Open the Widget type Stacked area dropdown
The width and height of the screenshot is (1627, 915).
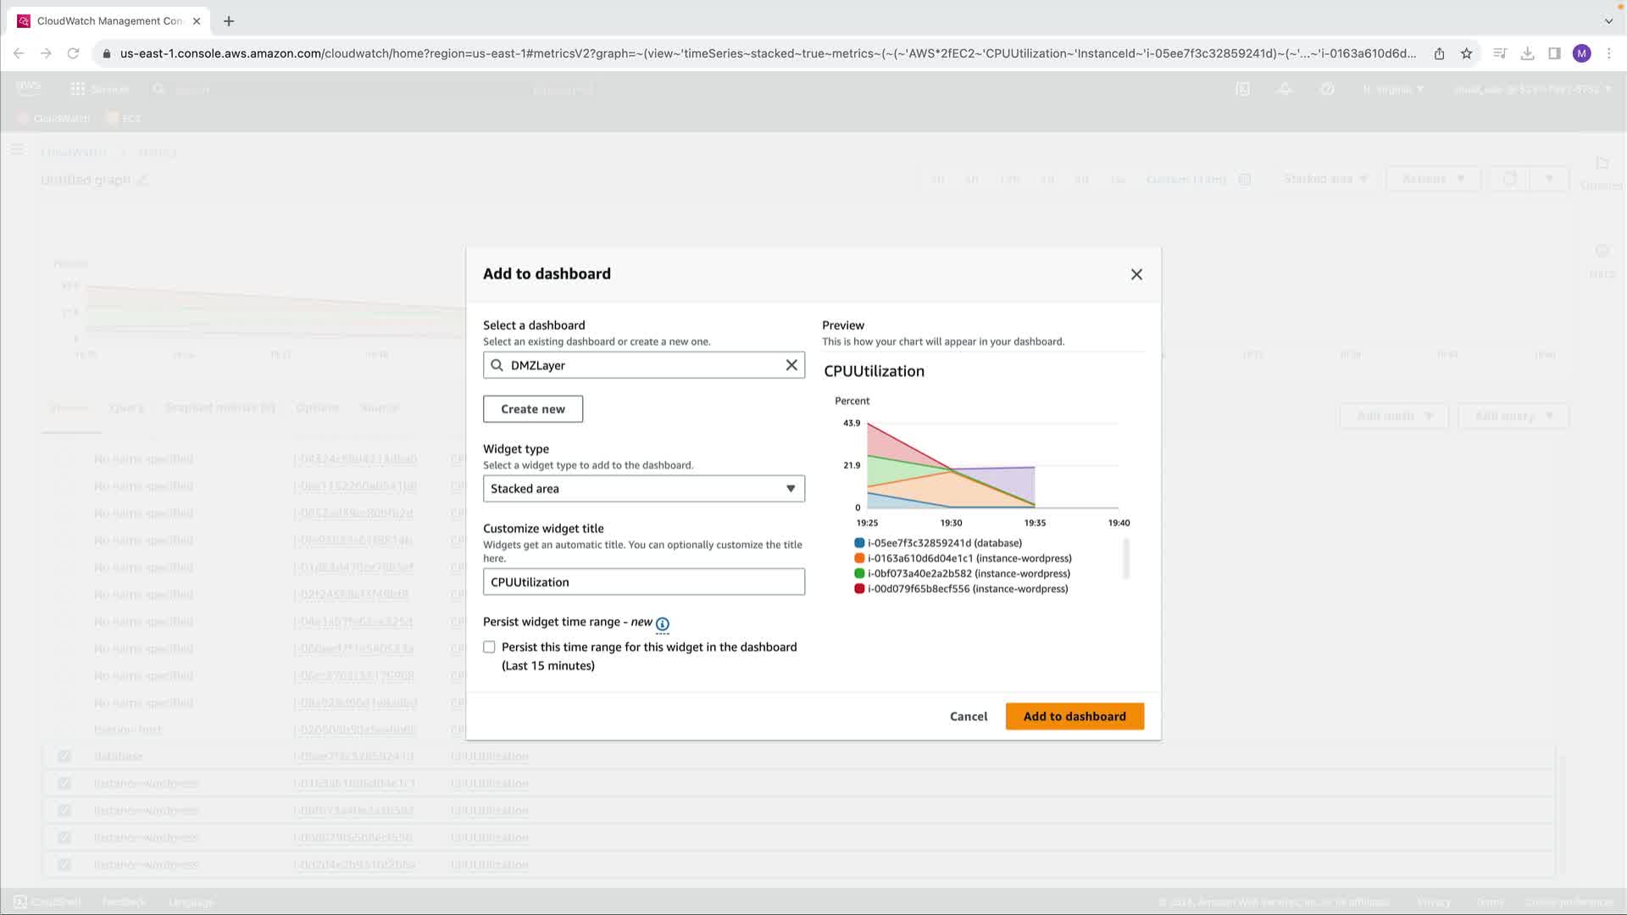(x=643, y=489)
